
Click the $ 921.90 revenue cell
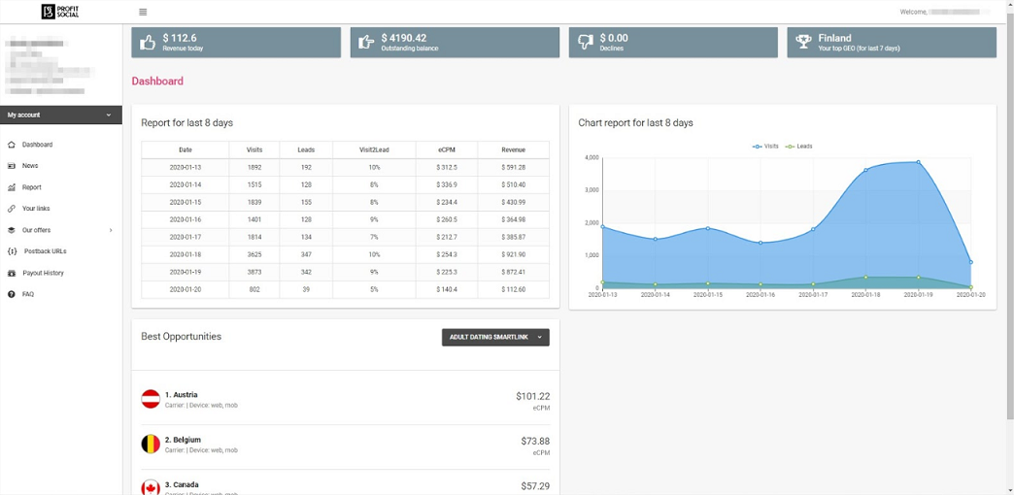(514, 254)
